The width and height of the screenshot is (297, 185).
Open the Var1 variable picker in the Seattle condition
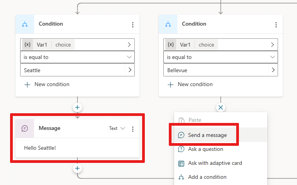pyautogui.click(x=77, y=45)
